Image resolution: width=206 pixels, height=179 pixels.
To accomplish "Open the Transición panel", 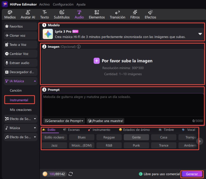I will [118, 15].
